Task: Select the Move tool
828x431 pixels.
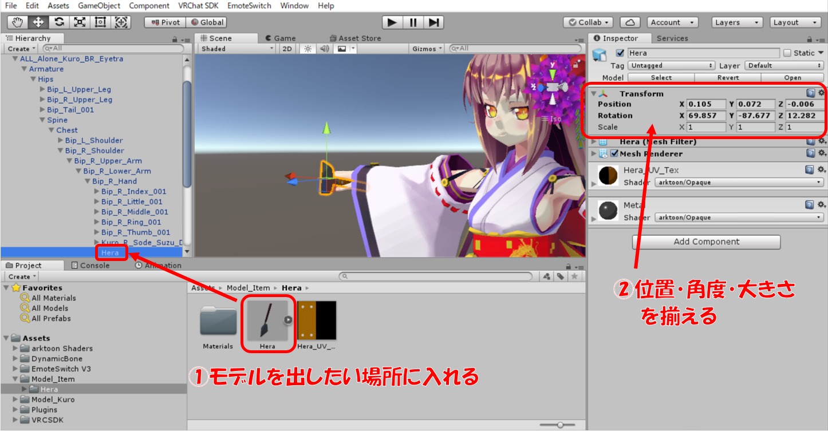Action: pyautogui.click(x=38, y=22)
